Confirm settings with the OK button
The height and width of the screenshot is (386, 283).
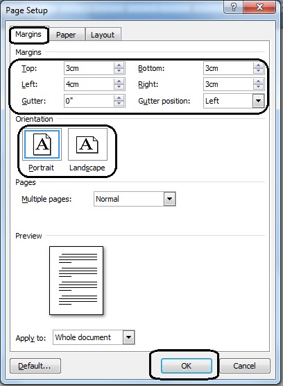[x=187, y=366]
